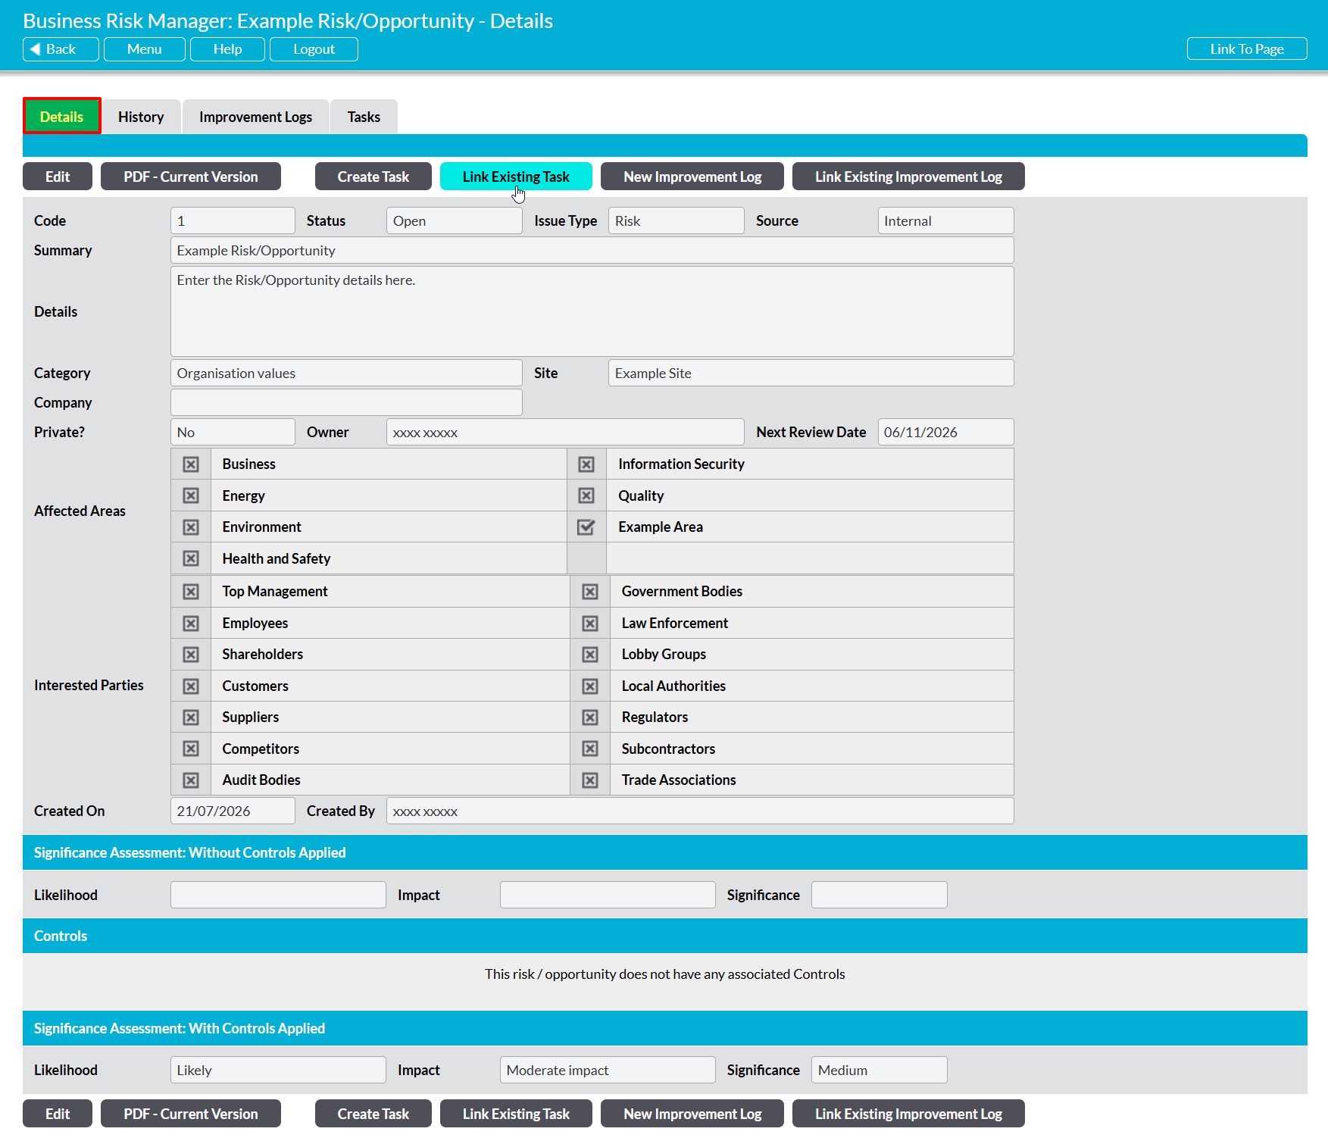Toggle the Government Bodies checkbox
Screen dimensions: 1328x1141
[590, 592]
